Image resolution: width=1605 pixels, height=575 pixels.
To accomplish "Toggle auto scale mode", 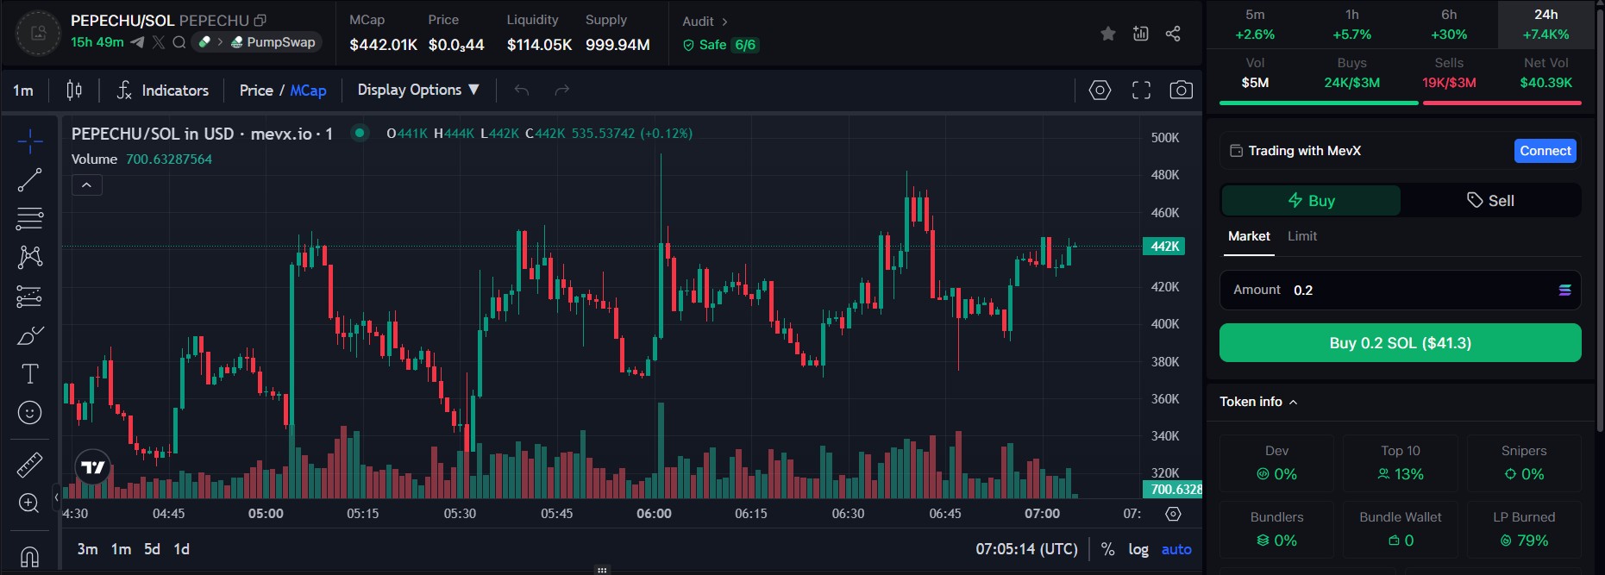I will coord(1176,549).
